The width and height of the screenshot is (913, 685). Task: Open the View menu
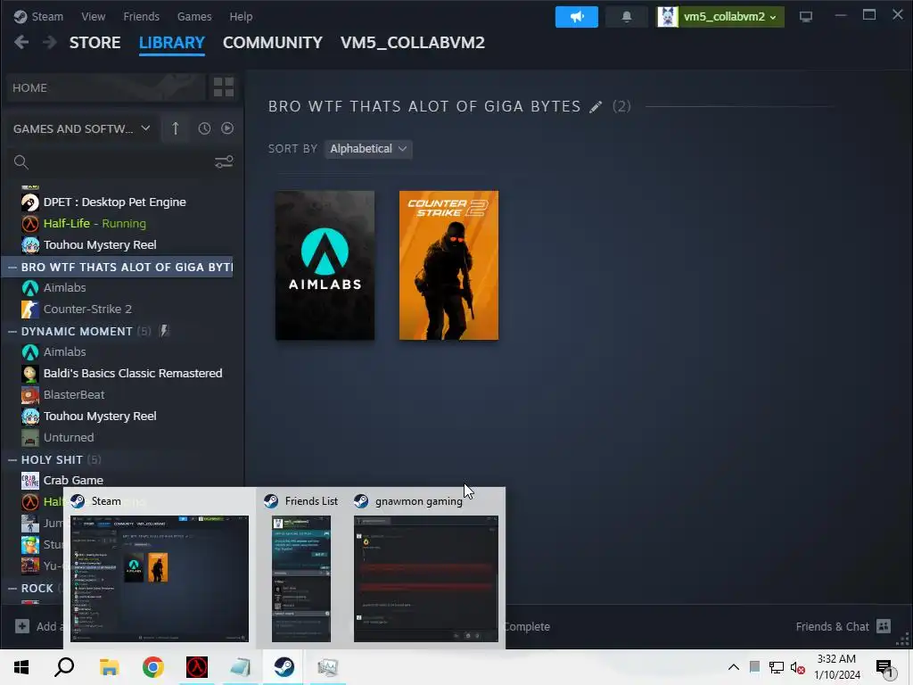[93, 16]
